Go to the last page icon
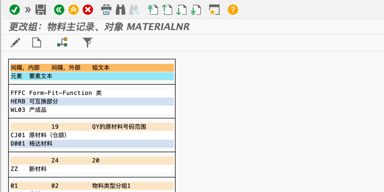Image resolution: width=384 pixels, height=192 pixels. pyautogui.click(x=195, y=10)
